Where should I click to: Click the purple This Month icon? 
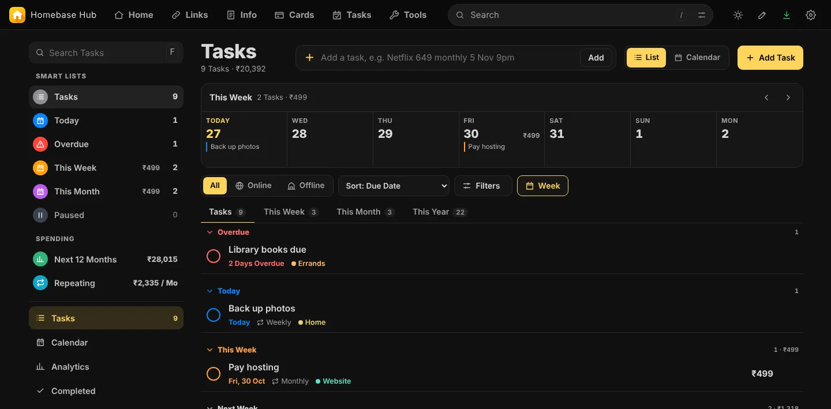(40, 192)
